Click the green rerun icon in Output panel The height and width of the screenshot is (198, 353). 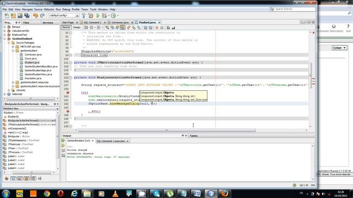63,141
